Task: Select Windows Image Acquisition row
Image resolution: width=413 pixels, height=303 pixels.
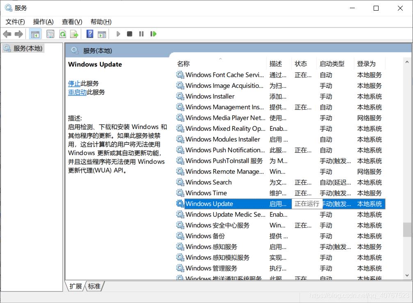Action: [x=280, y=85]
